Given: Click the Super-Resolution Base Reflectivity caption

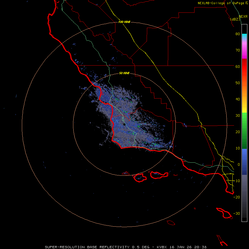Looking at the screenshot, I should pyautogui.click(x=87, y=247).
